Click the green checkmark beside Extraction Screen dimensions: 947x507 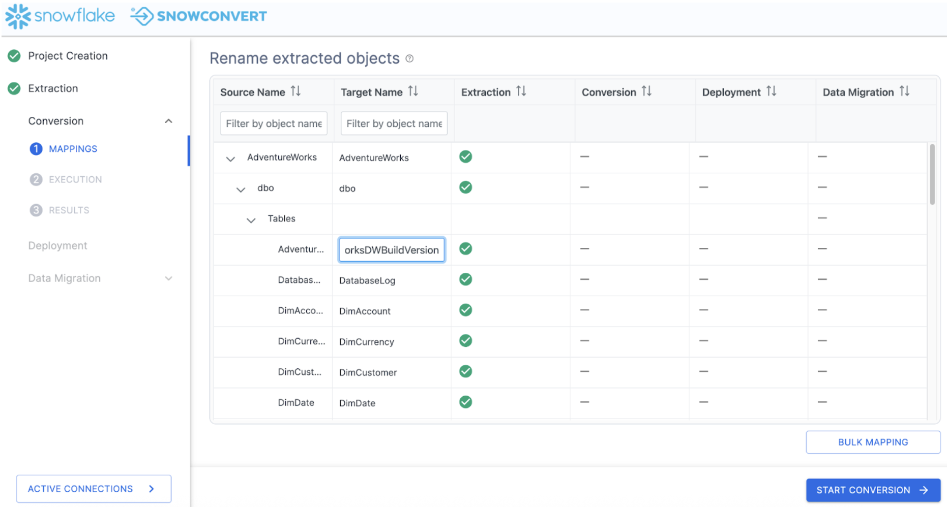[x=14, y=88]
